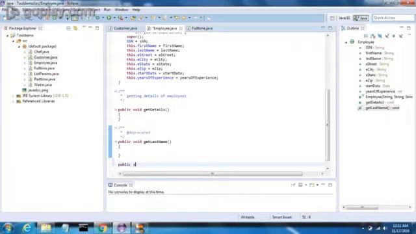Maximize the editor area
The image size is (416, 234).
(x=330, y=28)
